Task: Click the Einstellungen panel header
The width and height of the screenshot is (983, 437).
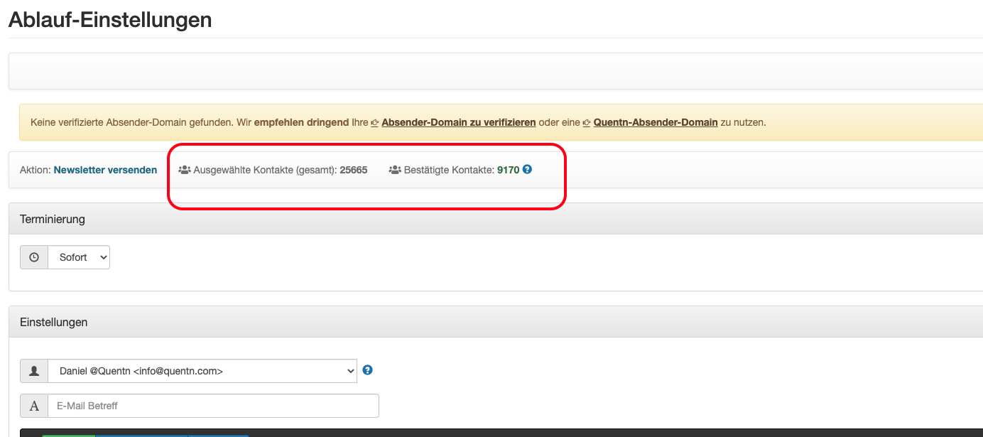Action: click(x=54, y=322)
